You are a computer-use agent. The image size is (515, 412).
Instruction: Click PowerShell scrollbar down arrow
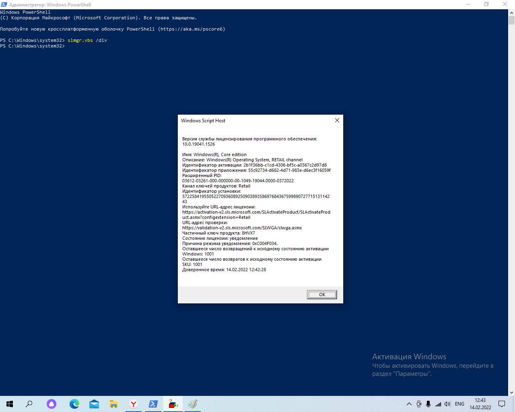(511, 393)
